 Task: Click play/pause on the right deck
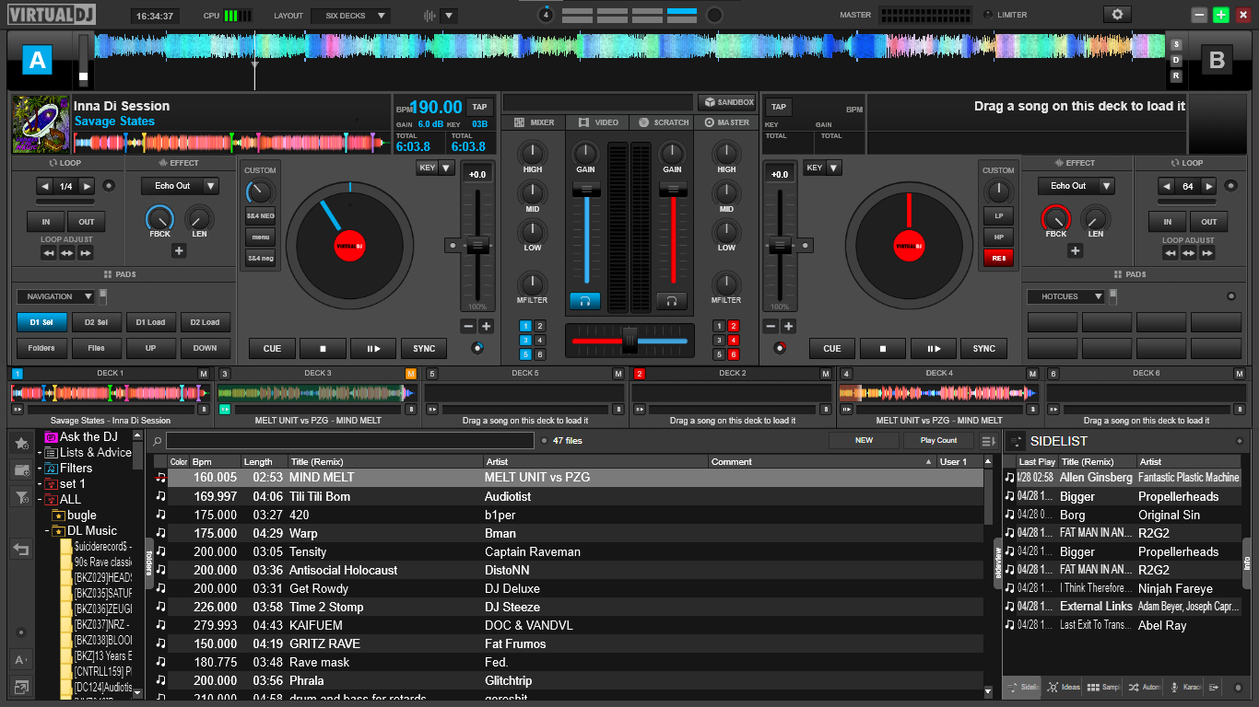[934, 349]
